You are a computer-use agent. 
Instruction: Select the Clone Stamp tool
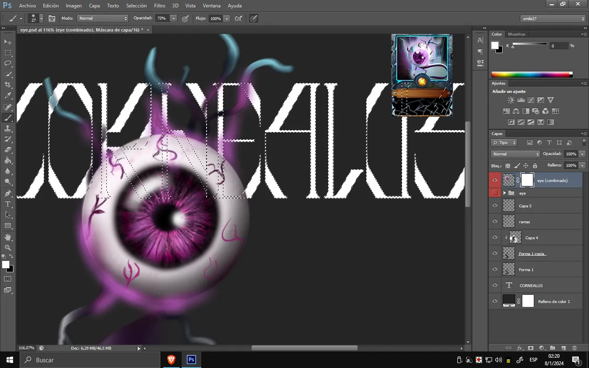8,129
